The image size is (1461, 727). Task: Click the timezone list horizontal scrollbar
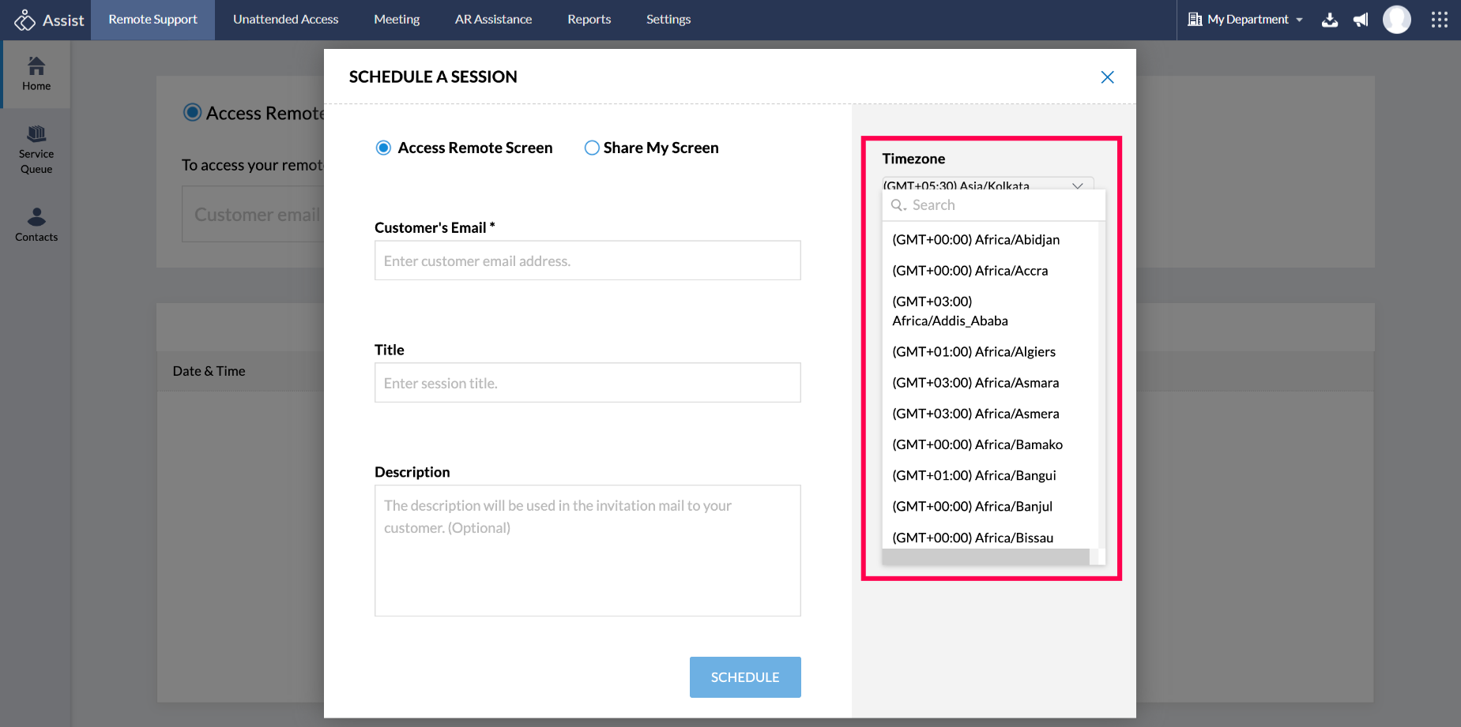coord(985,557)
